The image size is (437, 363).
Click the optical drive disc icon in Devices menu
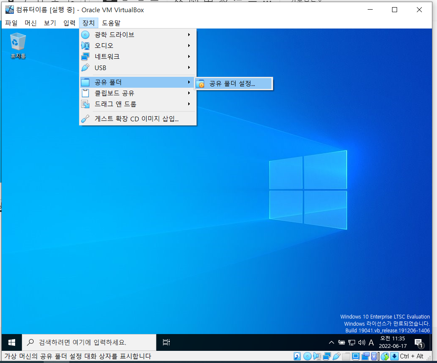tap(85, 35)
